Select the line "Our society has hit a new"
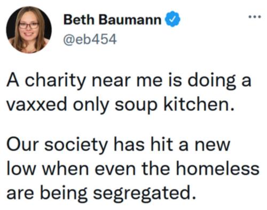267x210 pixels. click(119, 145)
